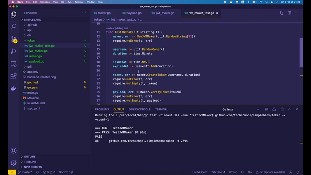Click the 'run test' code lens link
This screenshot has width=311, height=175.
click(x=110, y=28)
